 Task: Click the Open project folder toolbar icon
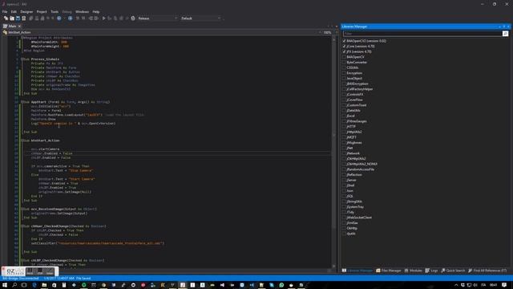coord(12,18)
